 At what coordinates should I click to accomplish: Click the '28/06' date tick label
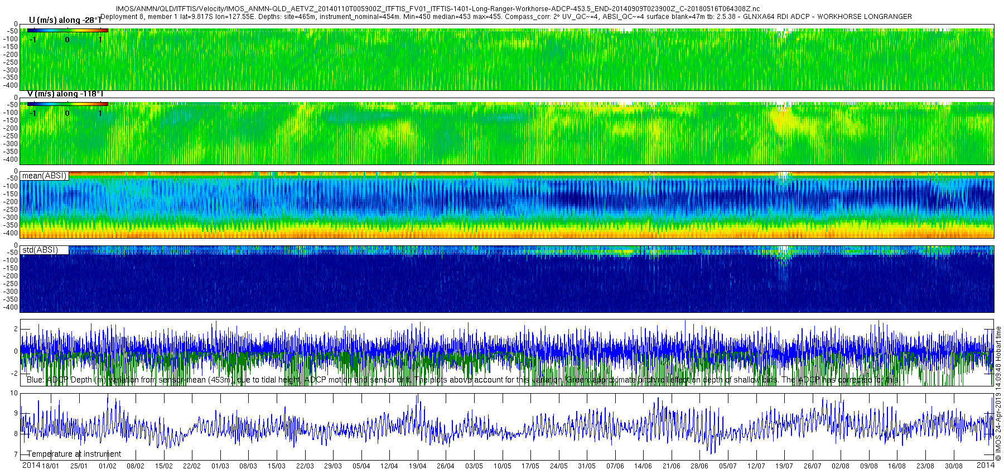[699, 466]
